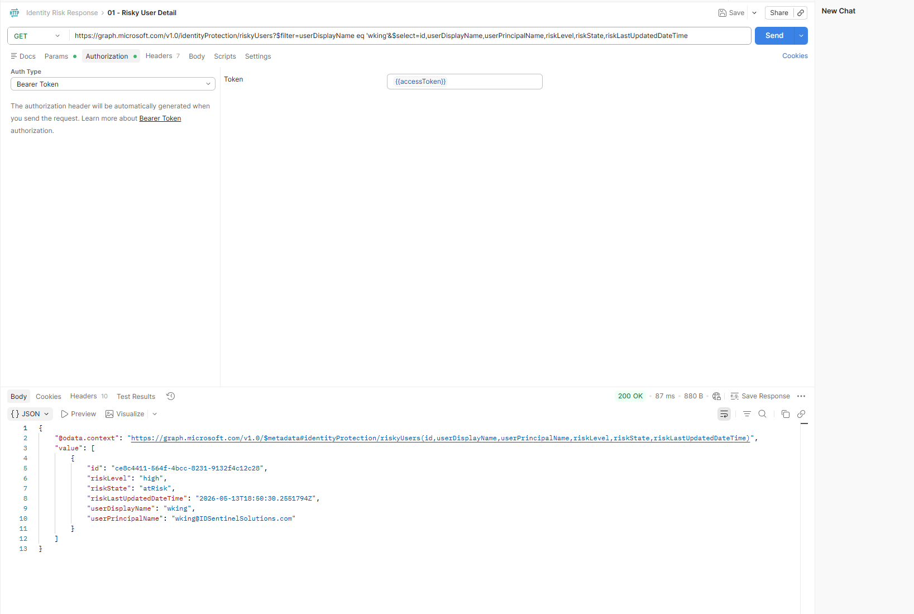Click the 200 OK status badge
The width and height of the screenshot is (914, 614).
630,396
